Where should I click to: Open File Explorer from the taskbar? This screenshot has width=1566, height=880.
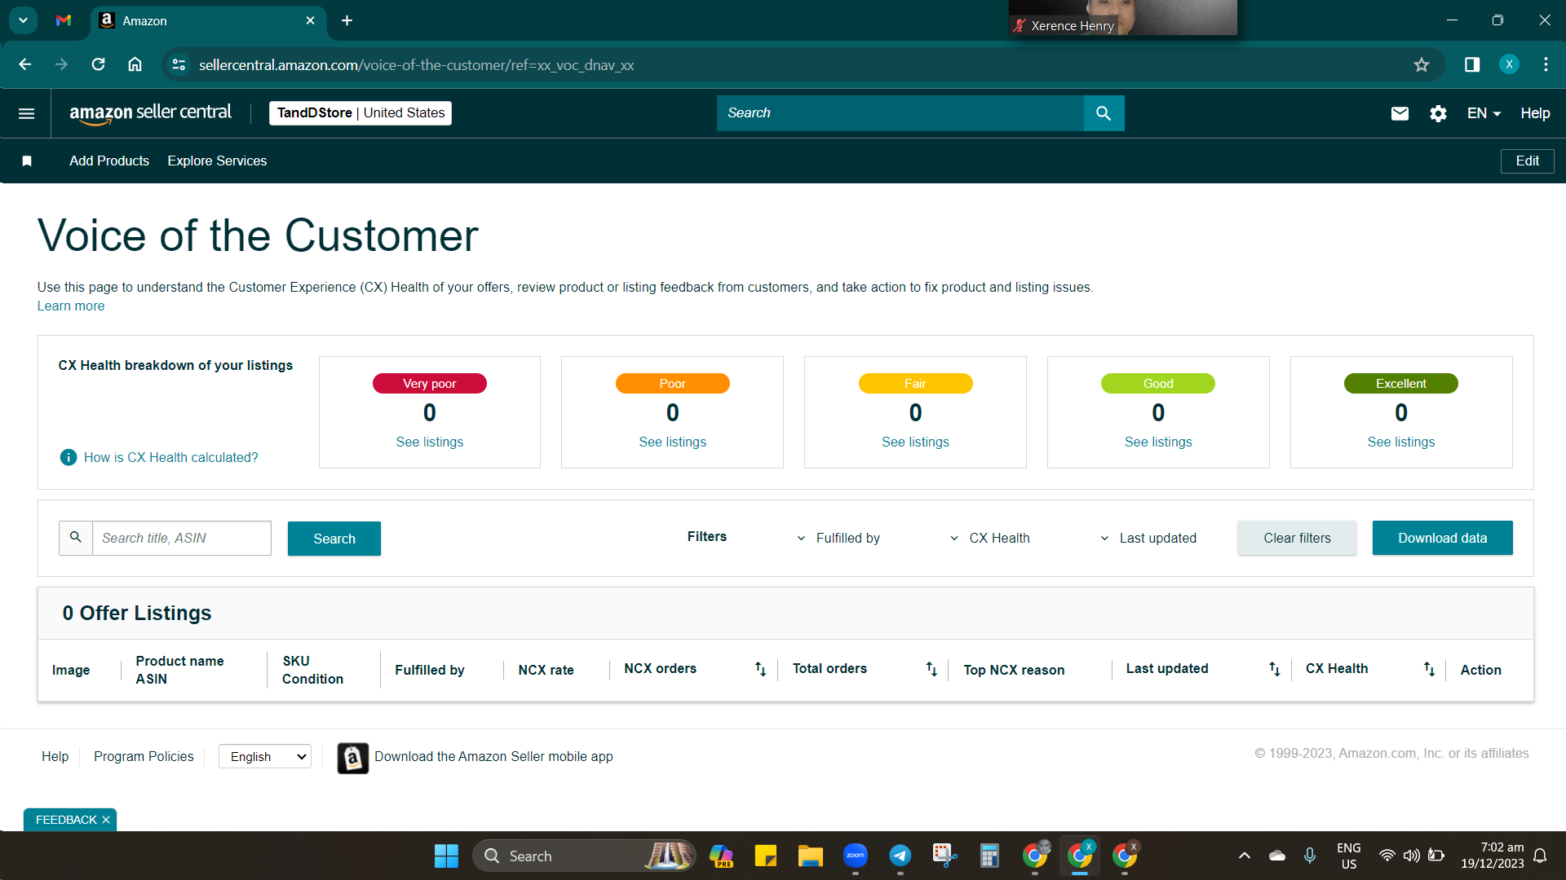[810, 856]
